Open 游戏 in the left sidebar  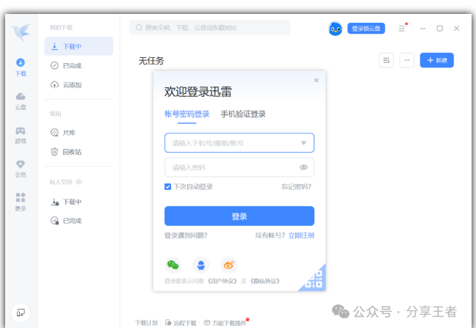pyautogui.click(x=21, y=135)
